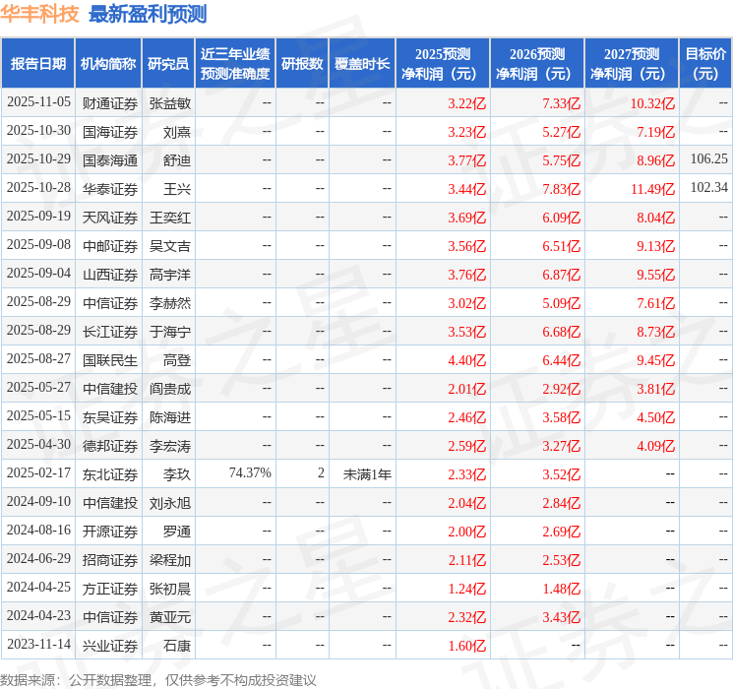Click the 4.40亿 forecast value
The height and width of the screenshot is (689, 733).
coord(467,360)
